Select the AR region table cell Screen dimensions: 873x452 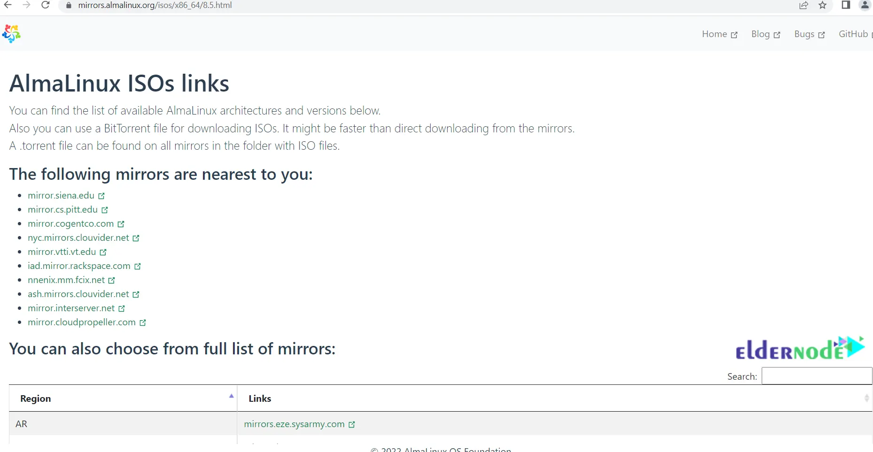click(123, 424)
